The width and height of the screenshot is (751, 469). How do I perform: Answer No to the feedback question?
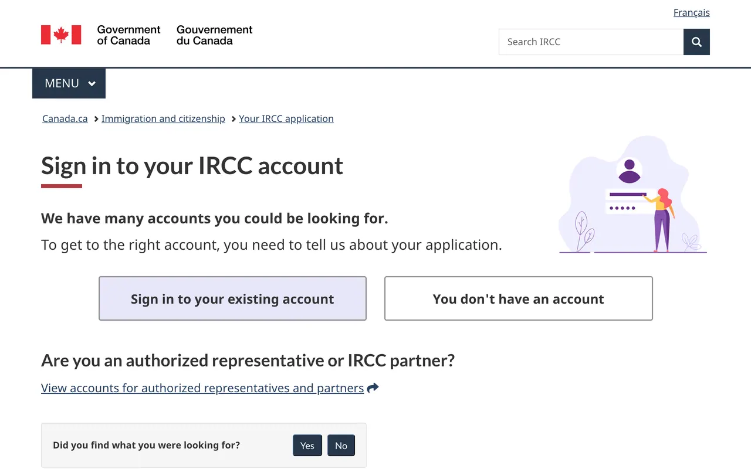[341, 446]
